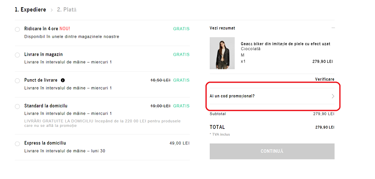
Task: Click the LIVRĂRI GRATUITE LA DOMICILIU notice
Action: [x=102, y=123]
